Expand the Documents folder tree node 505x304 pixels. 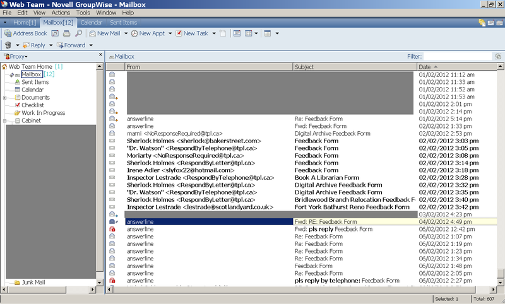5,98
